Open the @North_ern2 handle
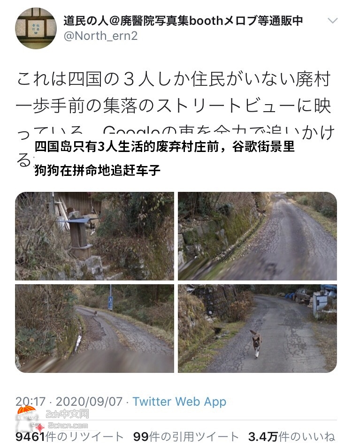Image resolution: width=352 pixels, height=447 pixels. (x=100, y=36)
